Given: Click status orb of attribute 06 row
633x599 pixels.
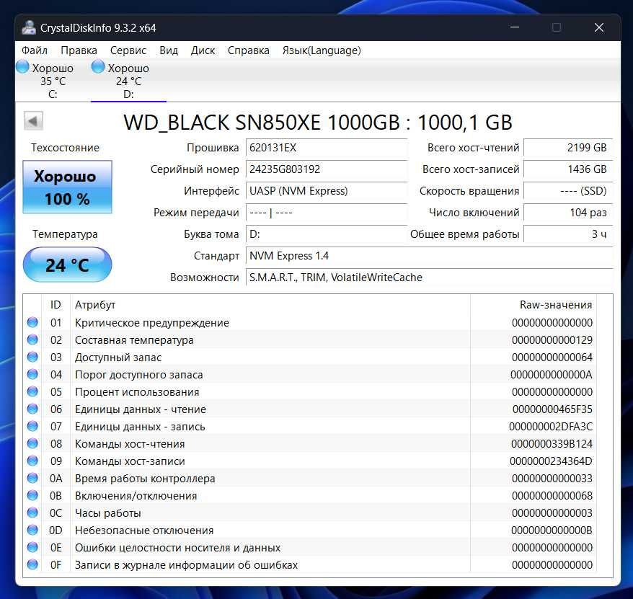Looking at the screenshot, I should pyautogui.click(x=32, y=409).
